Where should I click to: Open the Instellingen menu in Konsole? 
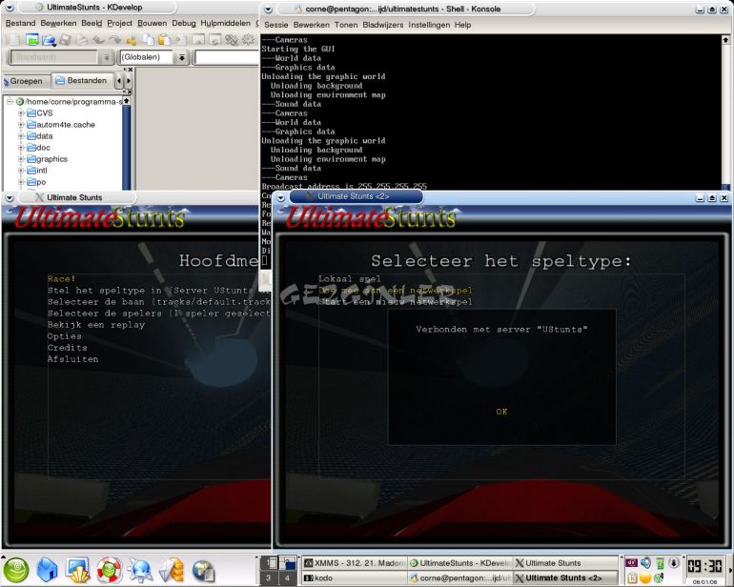(429, 25)
